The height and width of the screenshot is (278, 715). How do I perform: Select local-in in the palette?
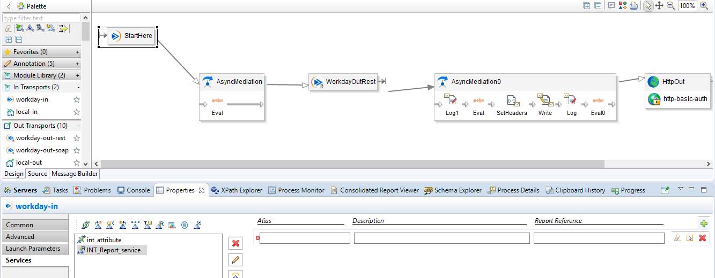pyautogui.click(x=27, y=112)
